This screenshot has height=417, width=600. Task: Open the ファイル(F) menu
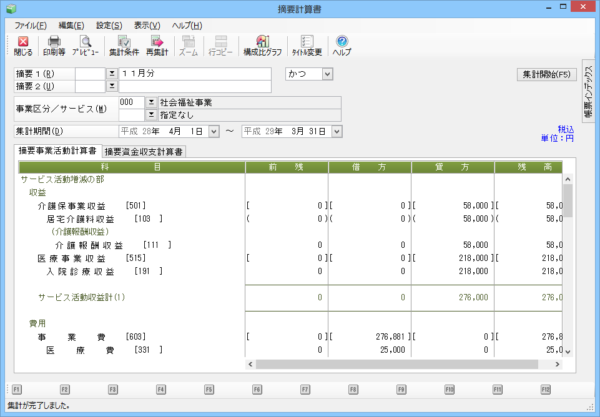tap(30, 26)
